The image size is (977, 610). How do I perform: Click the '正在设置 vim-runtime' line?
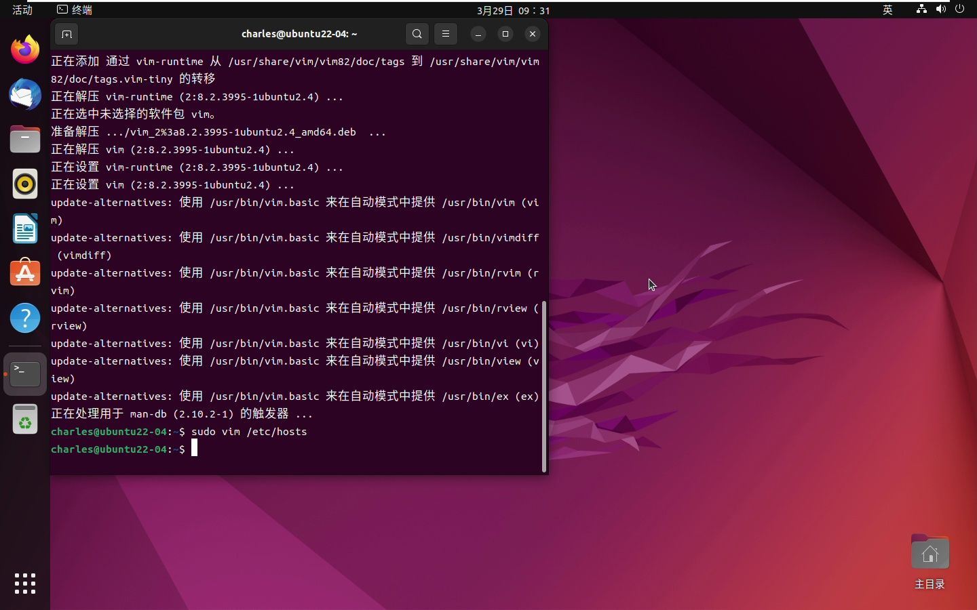[x=197, y=167]
